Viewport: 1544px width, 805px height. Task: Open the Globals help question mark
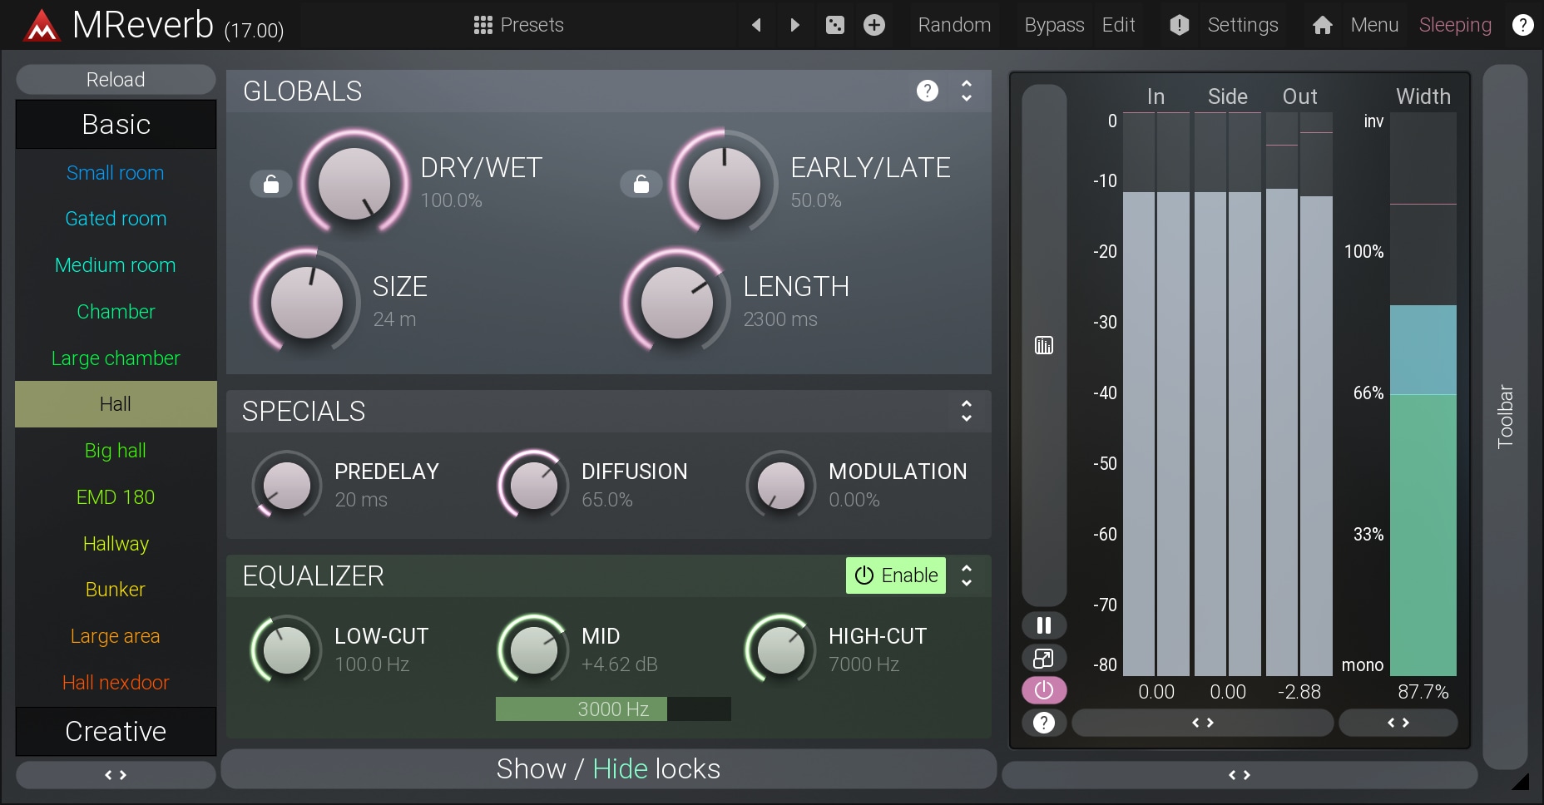(927, 91)
